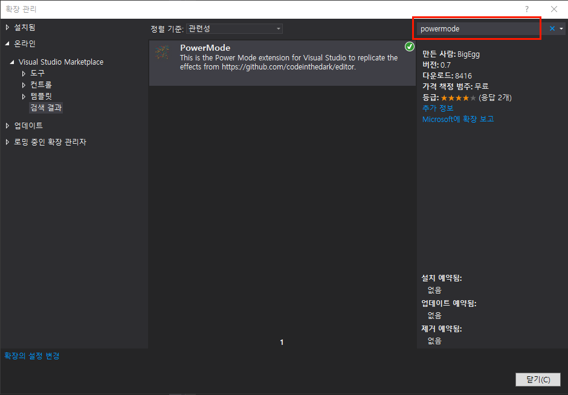Select the 도구 tree label

click(x=37, y=73)
